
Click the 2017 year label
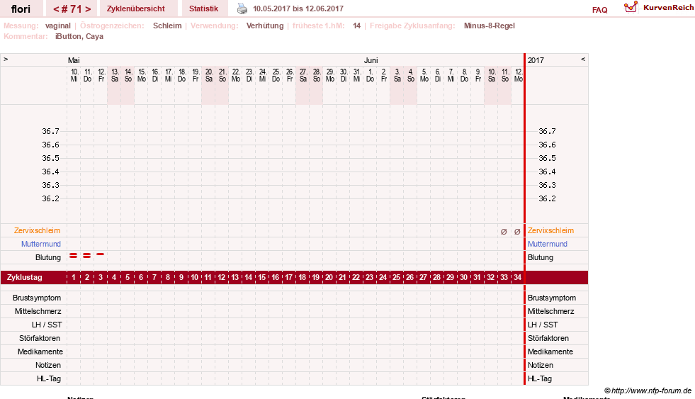coord(536,60)
